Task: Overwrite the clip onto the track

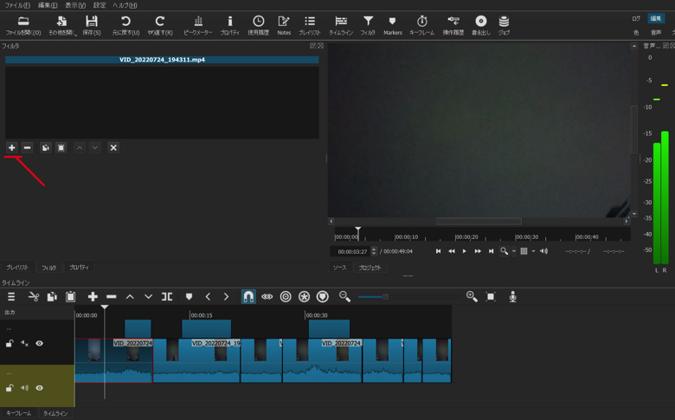Action: 149,297
